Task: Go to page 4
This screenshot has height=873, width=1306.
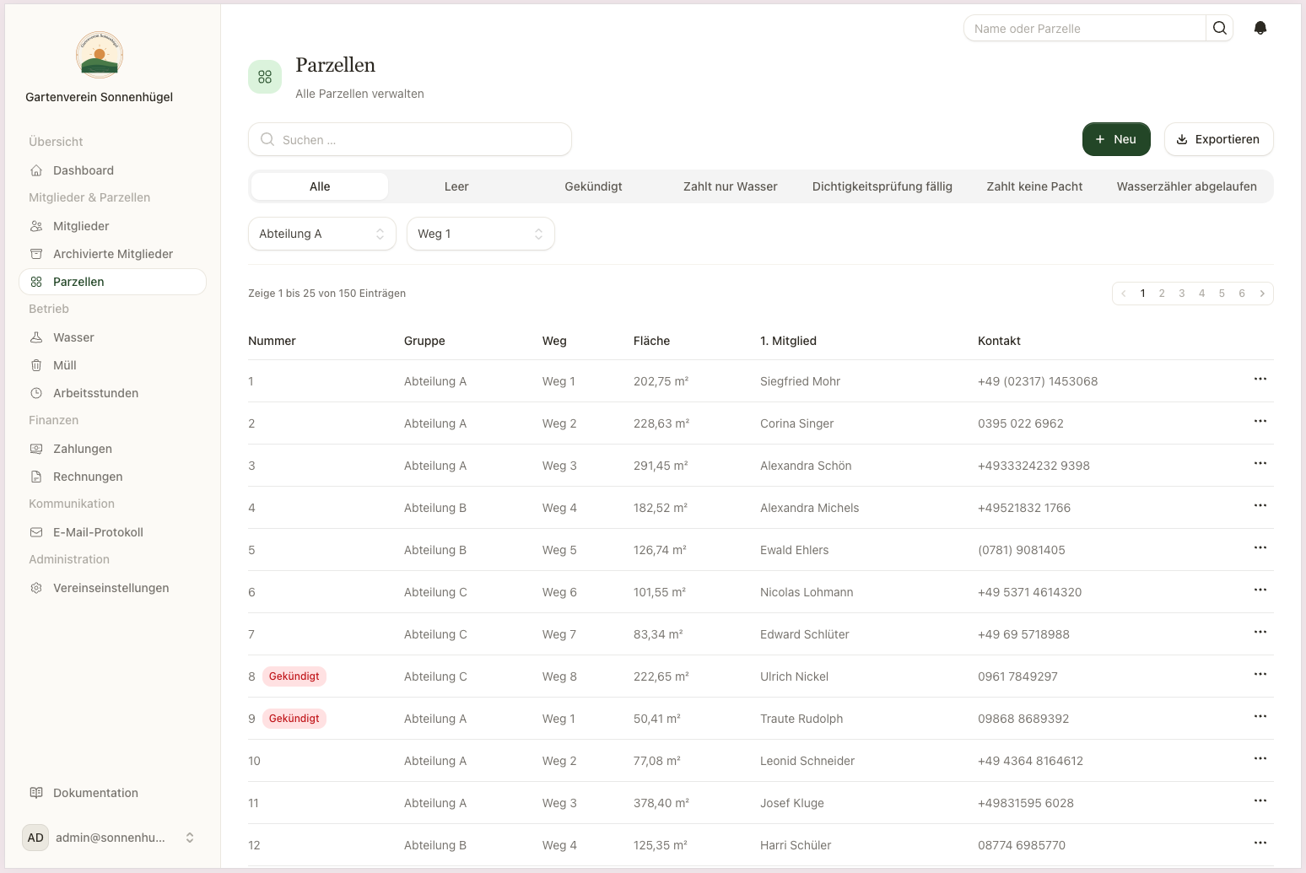Action: click(x=1202, y=294)
